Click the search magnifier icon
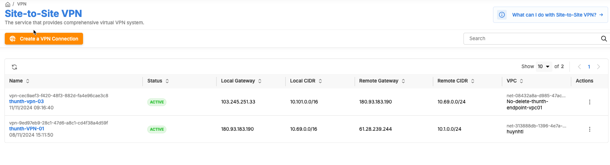The width and height of the screenshot is (610, 165). 604,39
